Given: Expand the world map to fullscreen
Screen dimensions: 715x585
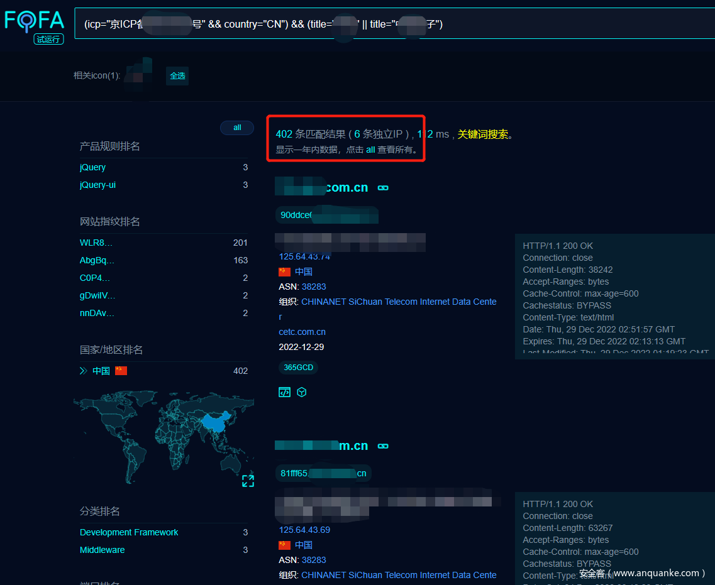Looking at the screenshot, I should (248, 481).
